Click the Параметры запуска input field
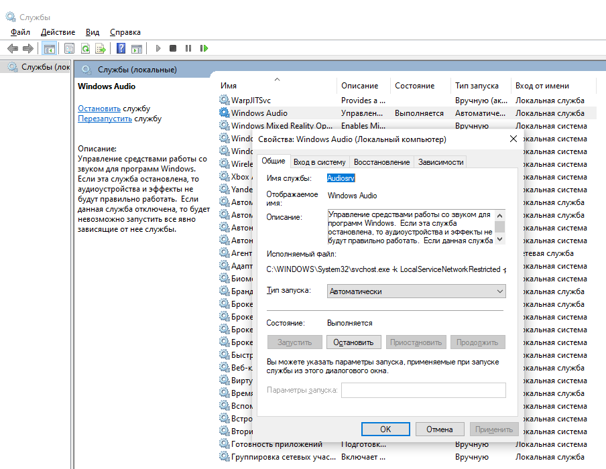The image size is (606, 469). (424, 390)
